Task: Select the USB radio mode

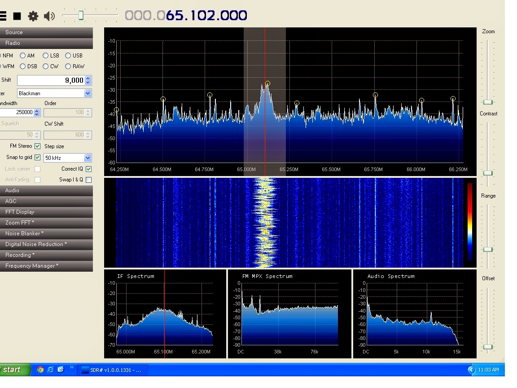Action: pyautogui.click(x=68, y=55)
